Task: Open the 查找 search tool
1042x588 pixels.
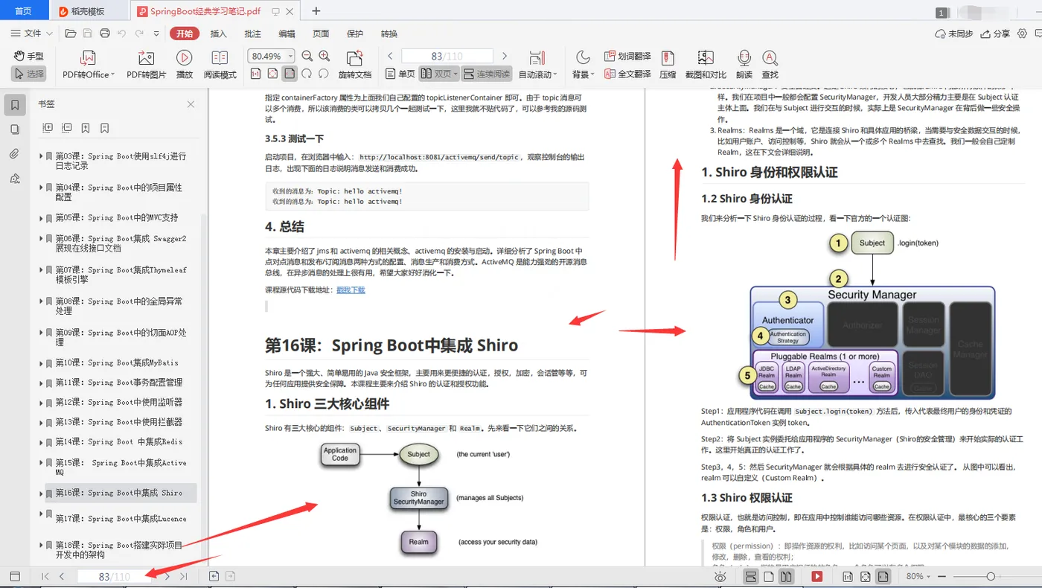Action: (x=770, y=64)
